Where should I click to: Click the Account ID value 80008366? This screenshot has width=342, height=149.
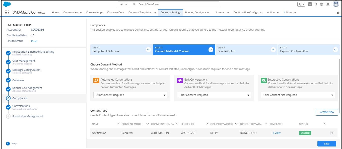click(x=38, y=30)
